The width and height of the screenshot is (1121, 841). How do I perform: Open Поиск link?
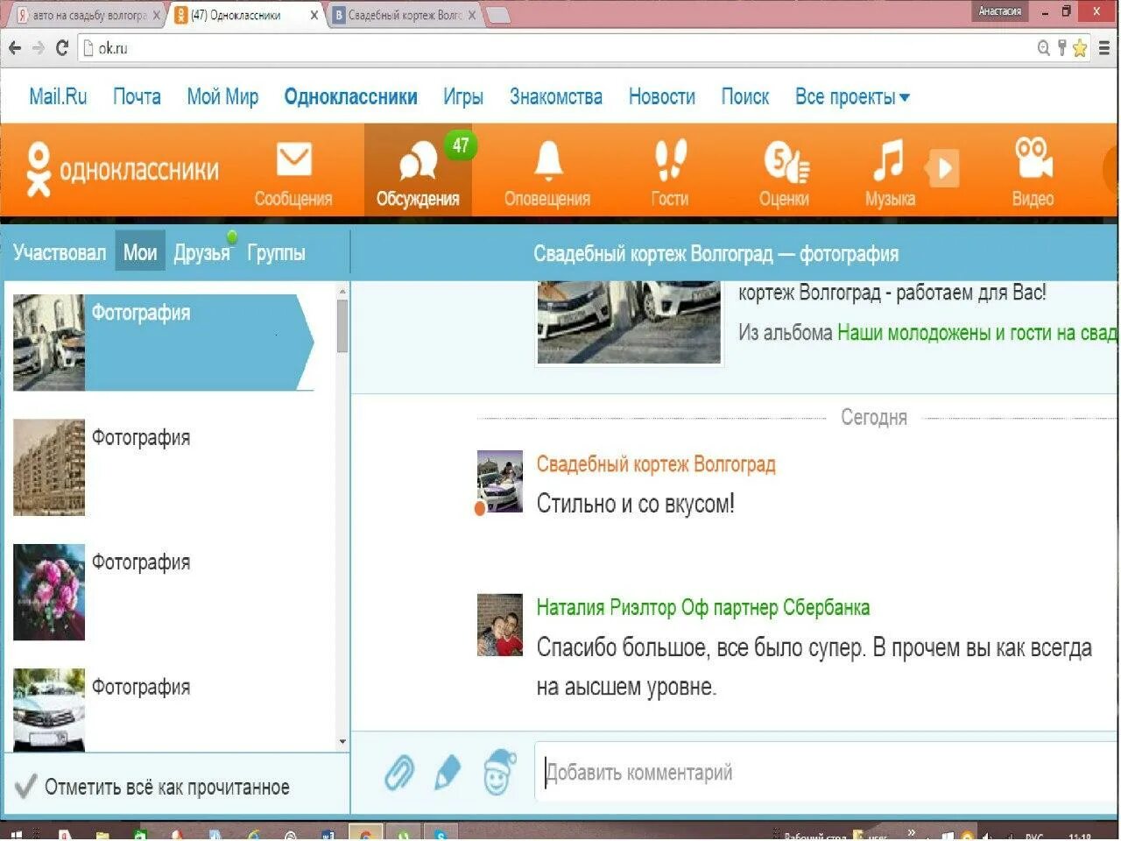pos(745,96)
